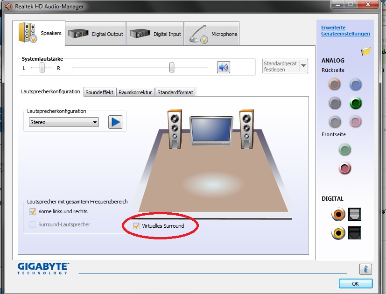Click the OK button
Image resolution: width=386 pixels, height=294 pixels.
(x=356, y=284)
